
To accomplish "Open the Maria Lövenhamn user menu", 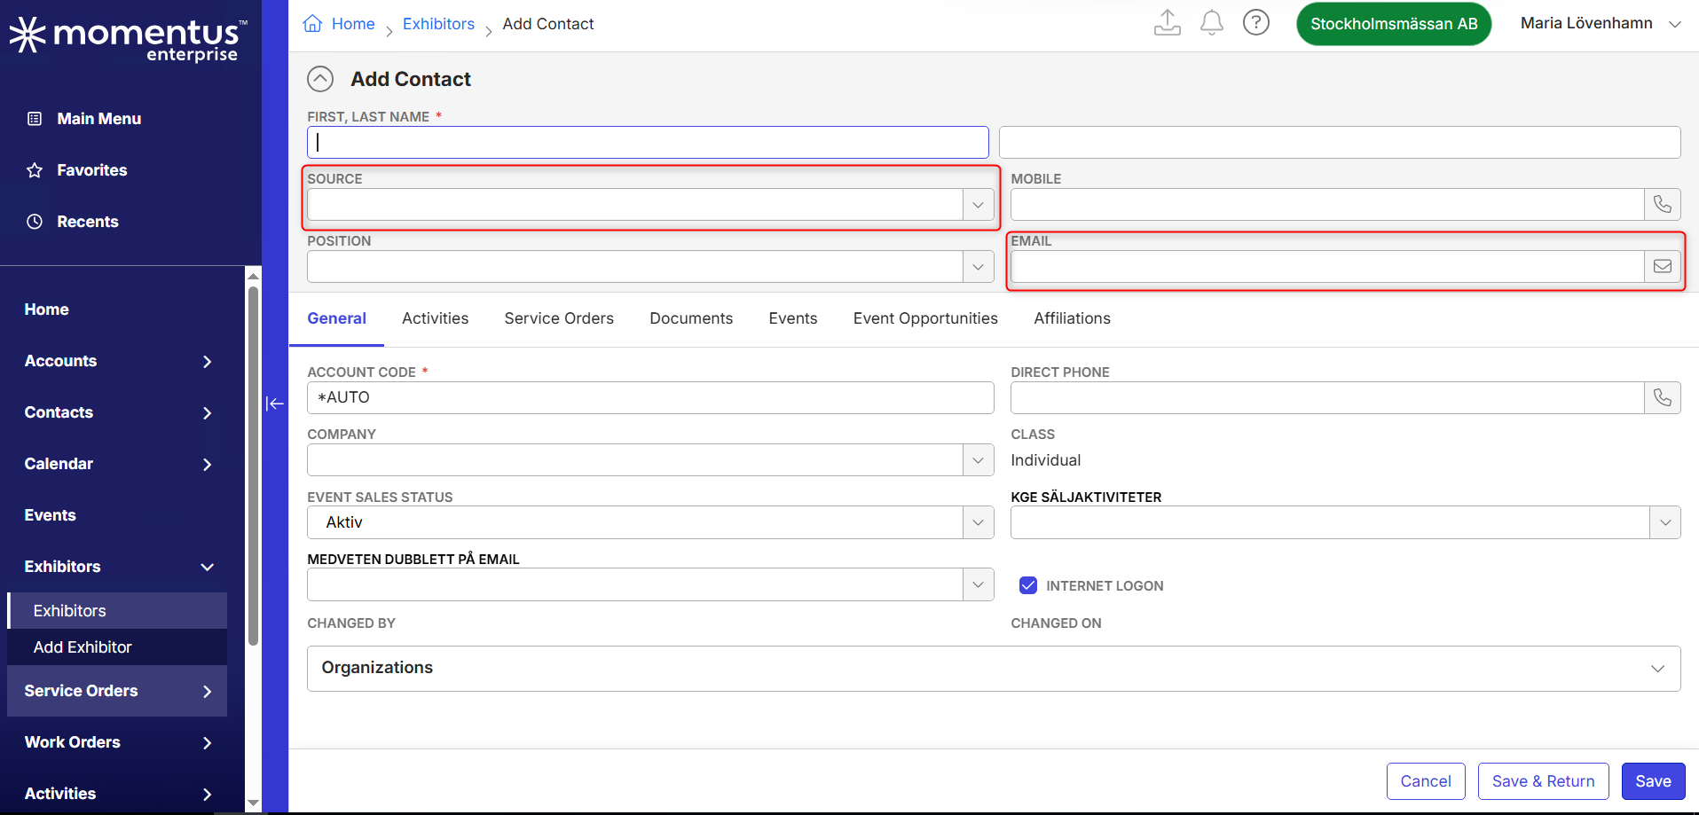I will [x=1601, y=24].
